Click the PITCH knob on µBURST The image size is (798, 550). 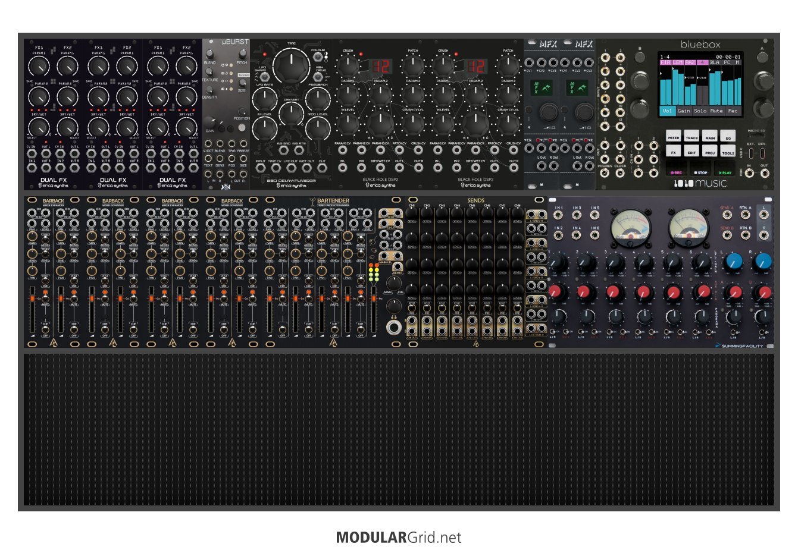[242, 54]
